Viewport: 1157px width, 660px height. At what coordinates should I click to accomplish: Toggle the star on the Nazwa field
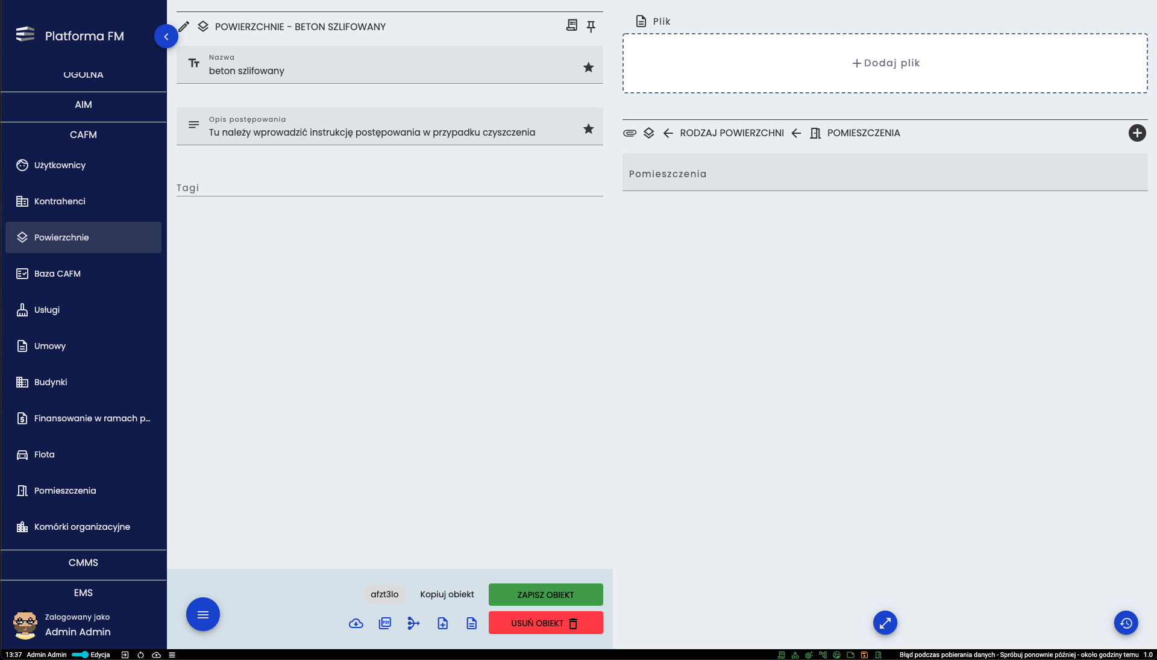(589, 68)
